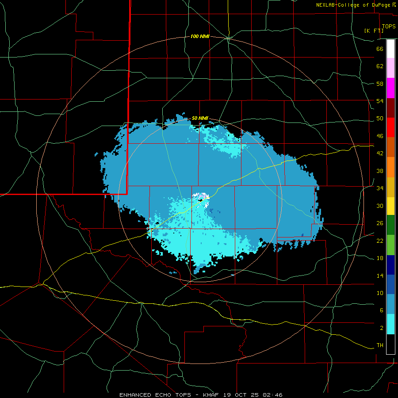
Task: Click the legend value 30
Action: 380,206
